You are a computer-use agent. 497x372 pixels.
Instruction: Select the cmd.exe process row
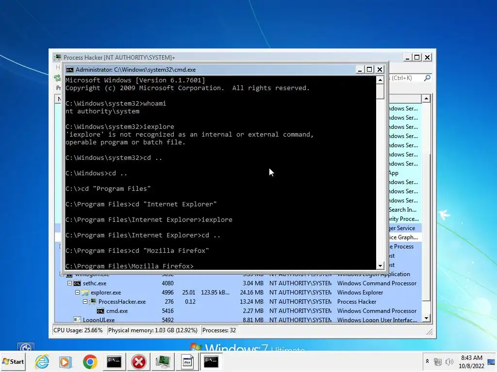pyautogui.click(x=238, y=311)
